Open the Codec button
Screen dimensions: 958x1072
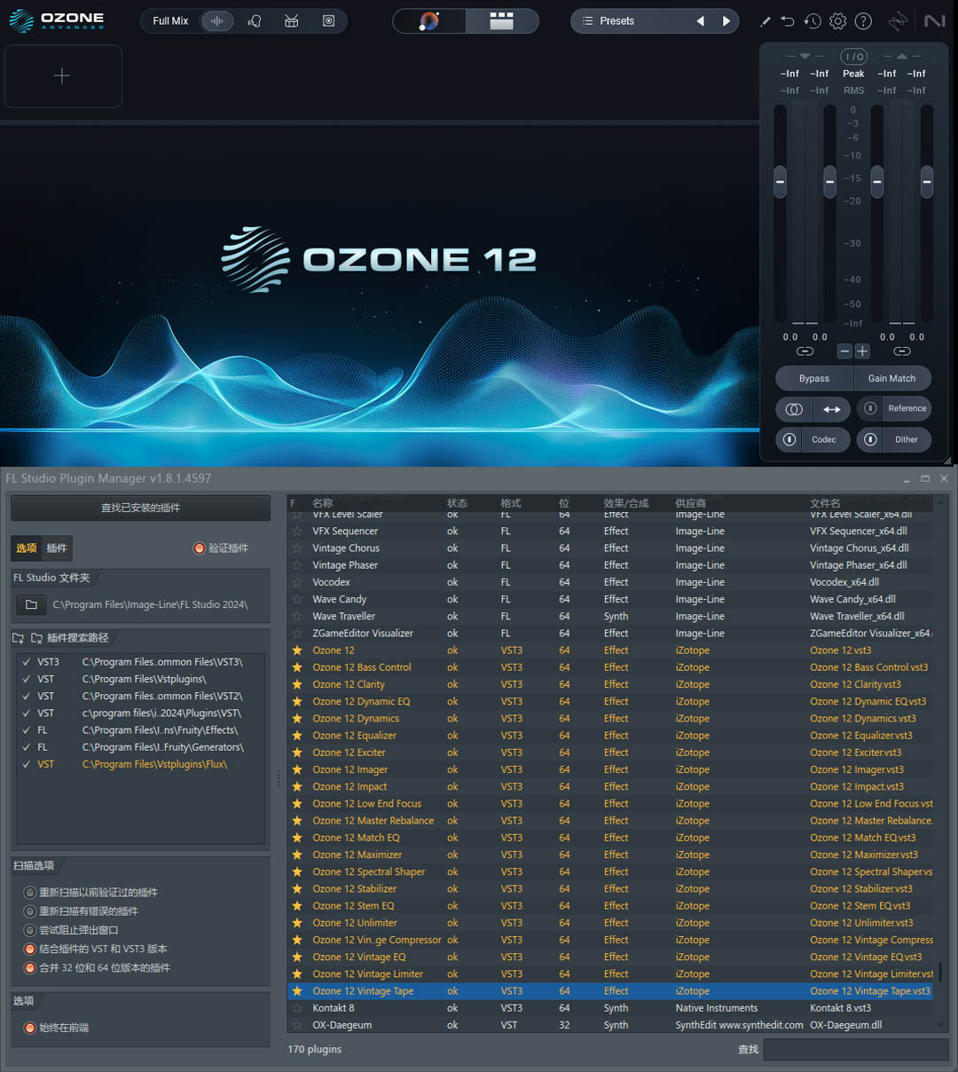coord(826,439)
